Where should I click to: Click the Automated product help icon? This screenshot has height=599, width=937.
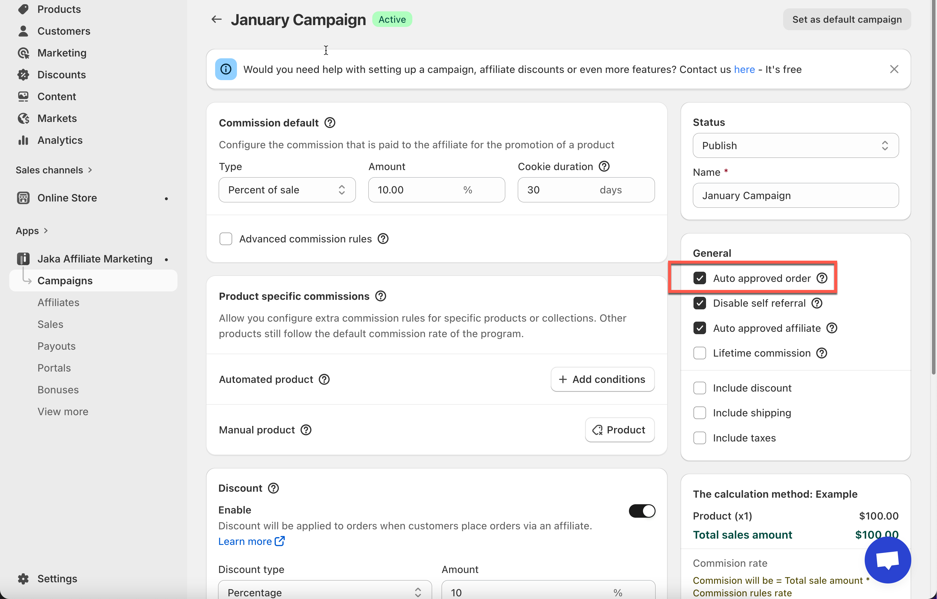coord(324,380)
